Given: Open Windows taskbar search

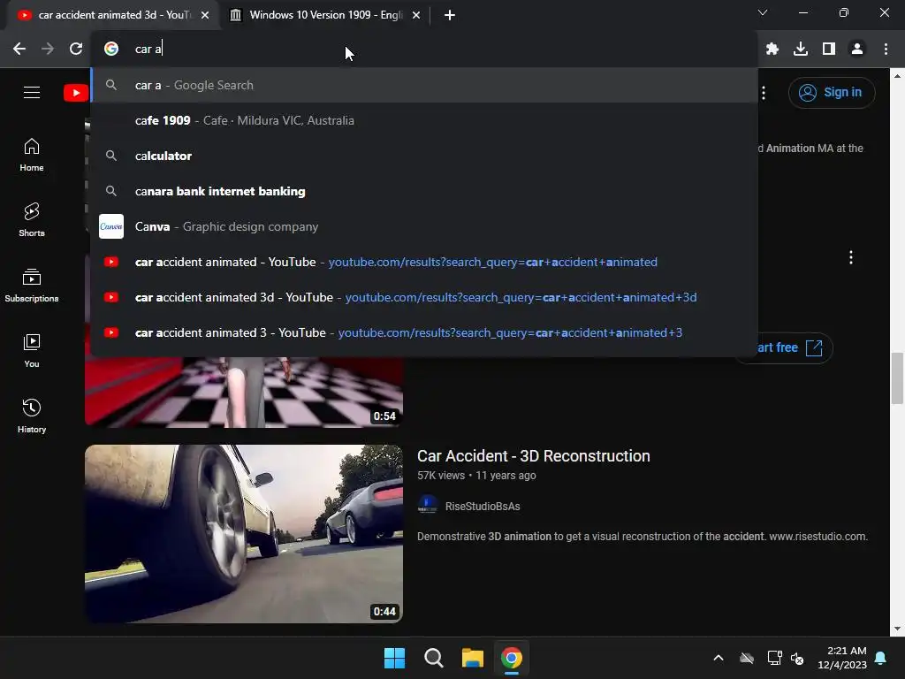Looking at the screenshot, I should (433, 658).
